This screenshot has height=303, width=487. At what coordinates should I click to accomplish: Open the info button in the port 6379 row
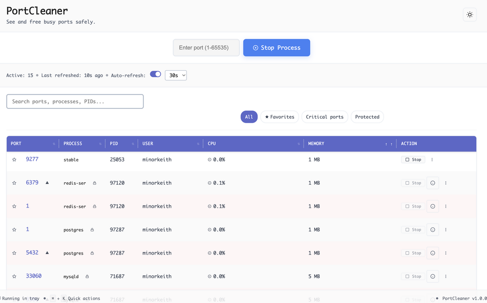point(433,183)
